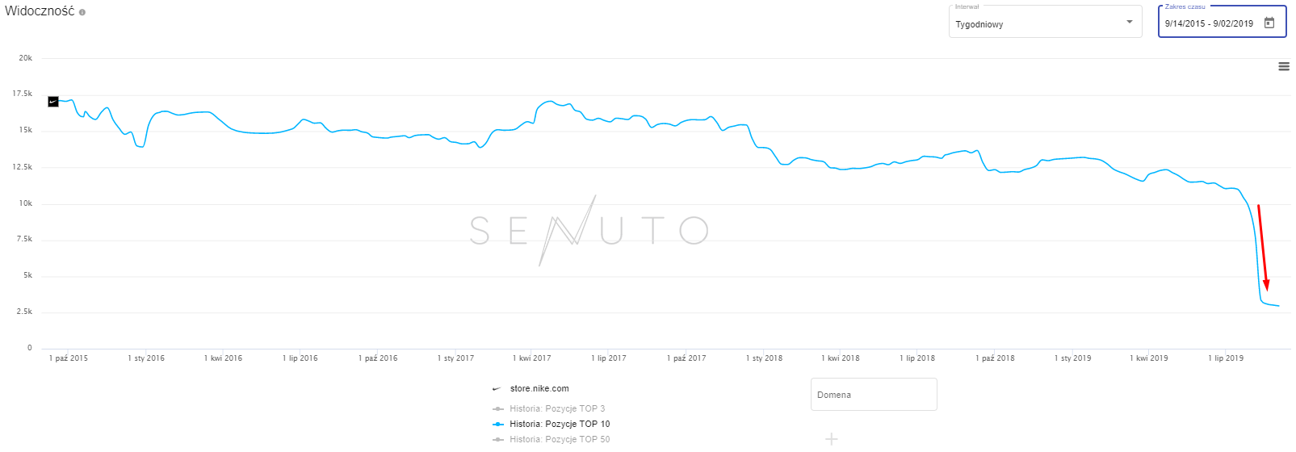
Task: Click the Senuto watermark logo
Action: (589, 230)
